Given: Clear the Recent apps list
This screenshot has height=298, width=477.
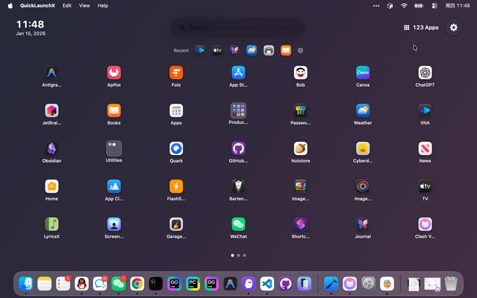Looking at the screenshot, I should click(301, 51).
